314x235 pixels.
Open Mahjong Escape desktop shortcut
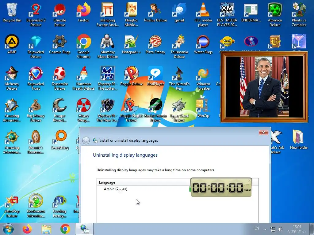click(x=108, y=14)
